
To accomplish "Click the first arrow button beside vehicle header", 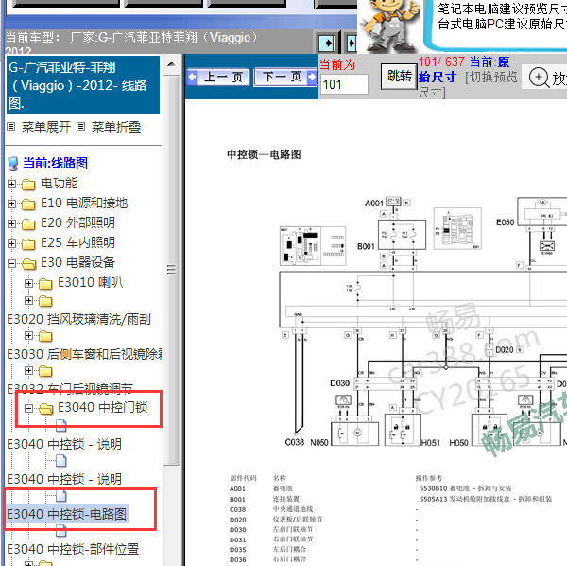I will (x=328, y=44).
